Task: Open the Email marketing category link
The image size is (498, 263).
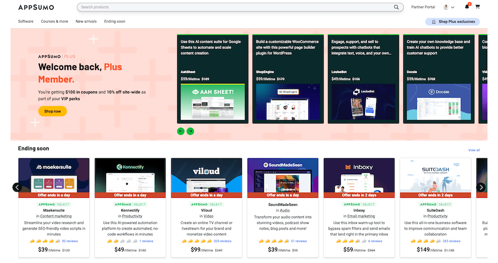Action: pos(361,216)
